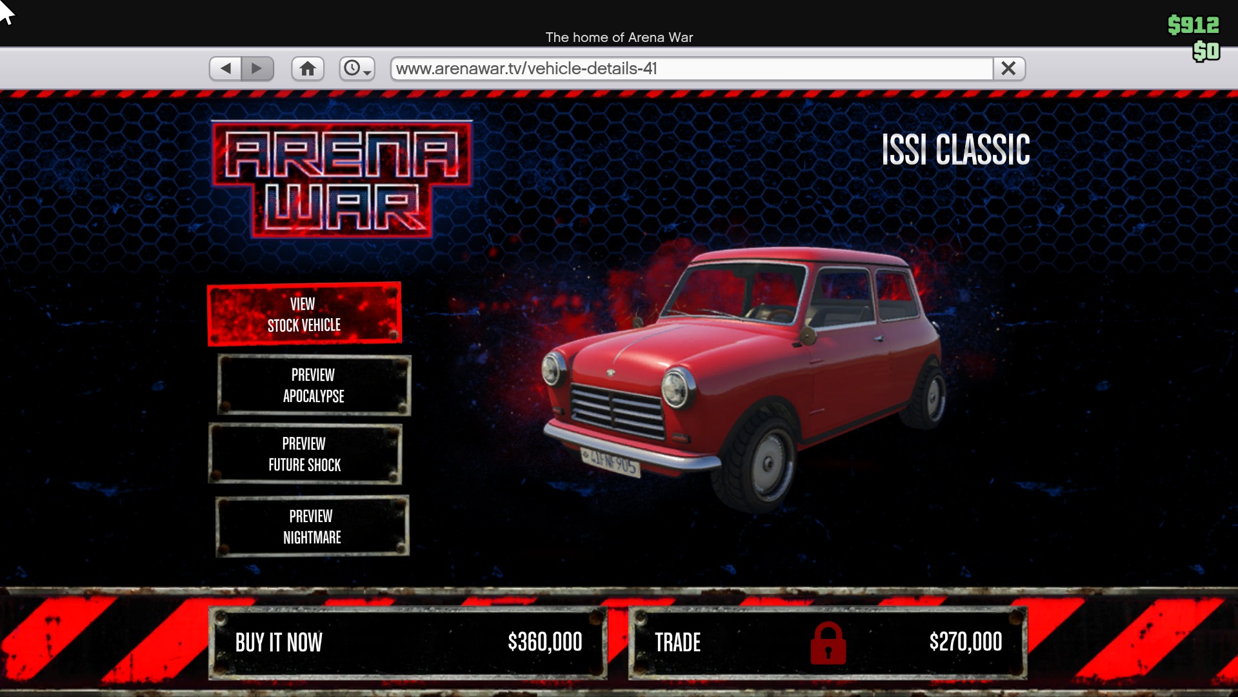Click 'The home of Arena War' title

[x=619, y=37]
